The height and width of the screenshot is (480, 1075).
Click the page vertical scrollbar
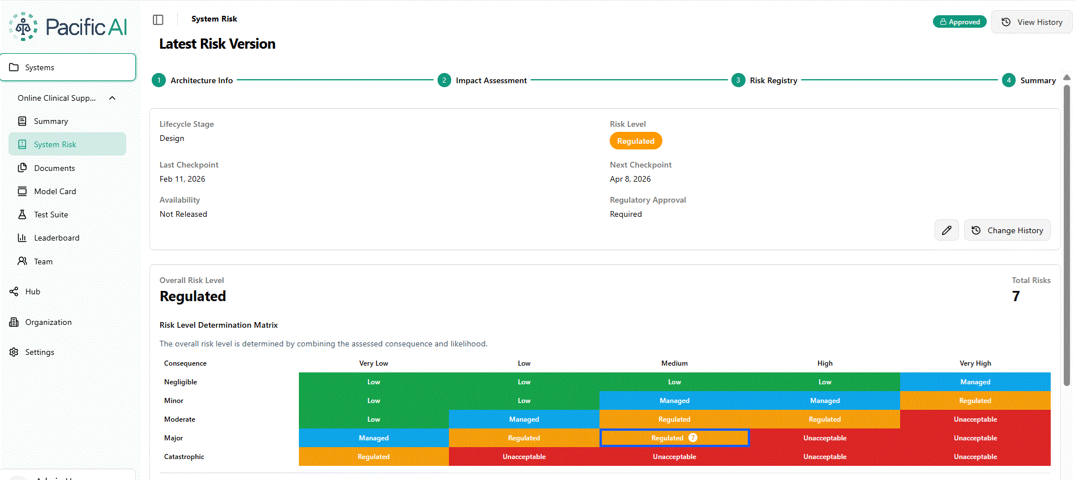tap(1067, 235)
